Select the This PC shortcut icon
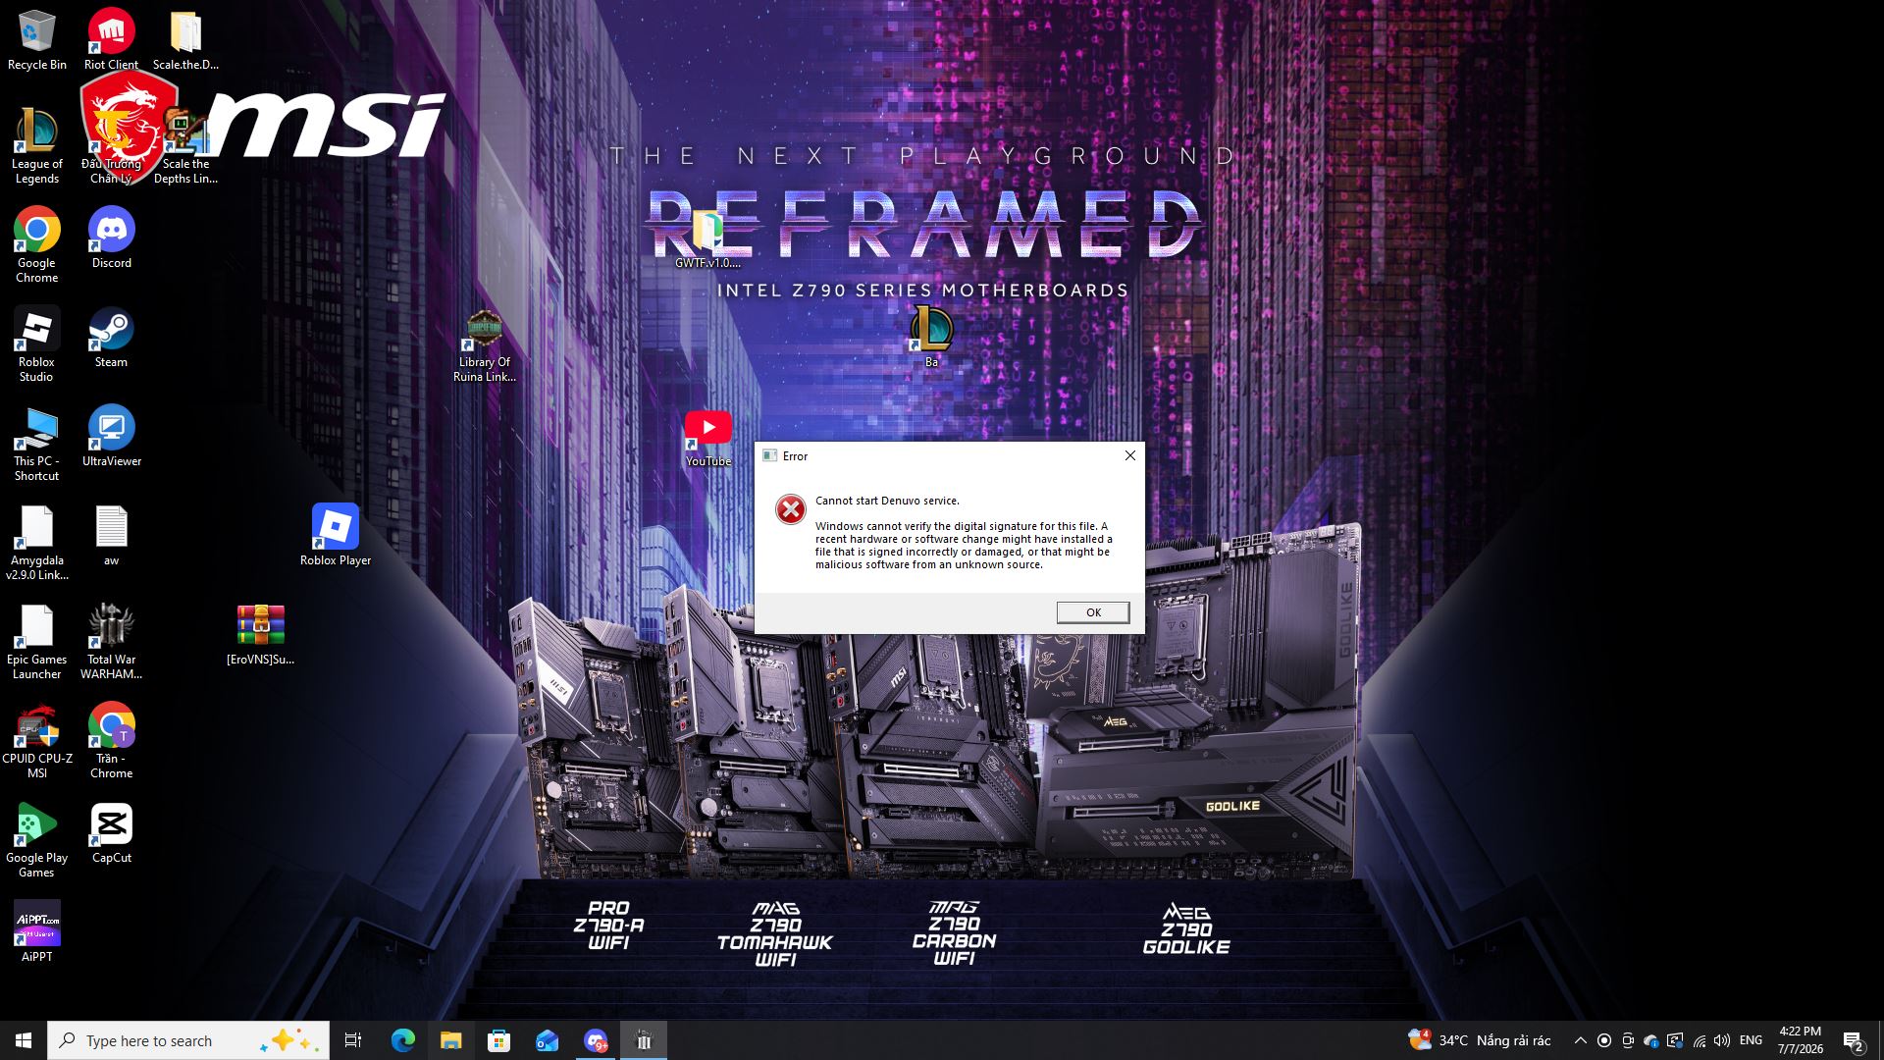1884x1060 pixels. point(37,444)
